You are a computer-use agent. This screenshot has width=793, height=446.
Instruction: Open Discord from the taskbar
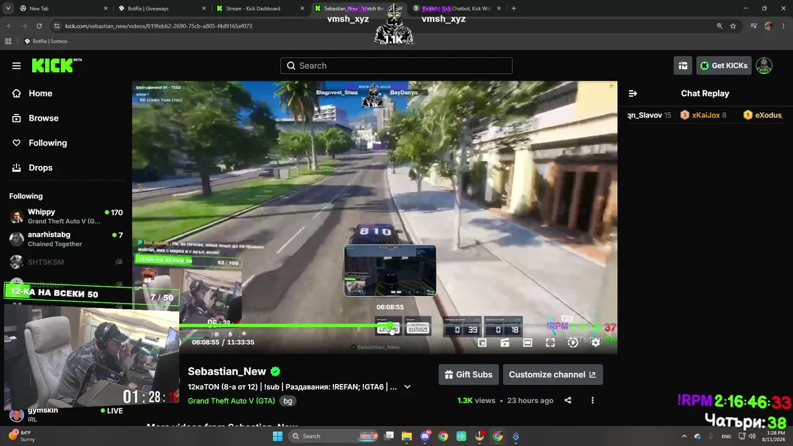pyautogui.click(x=425, y=436)
